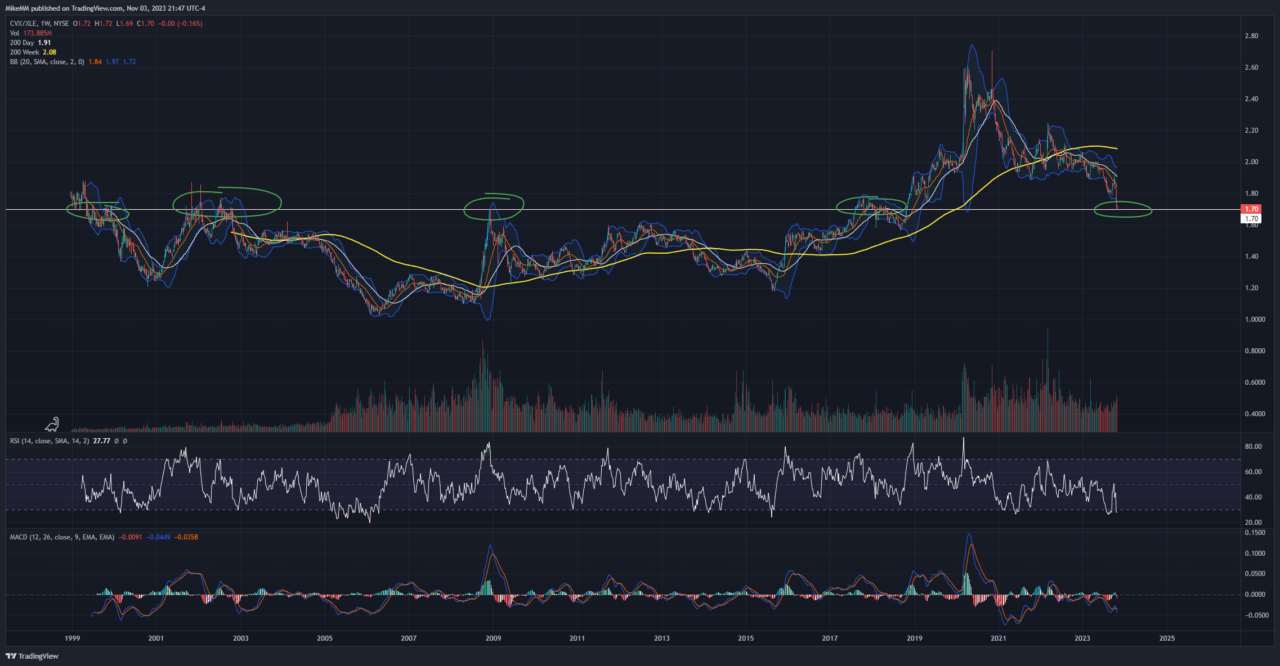Click the 2009 label on time axis
Screen dimensions: 1280x666
[x=493, y=638]
